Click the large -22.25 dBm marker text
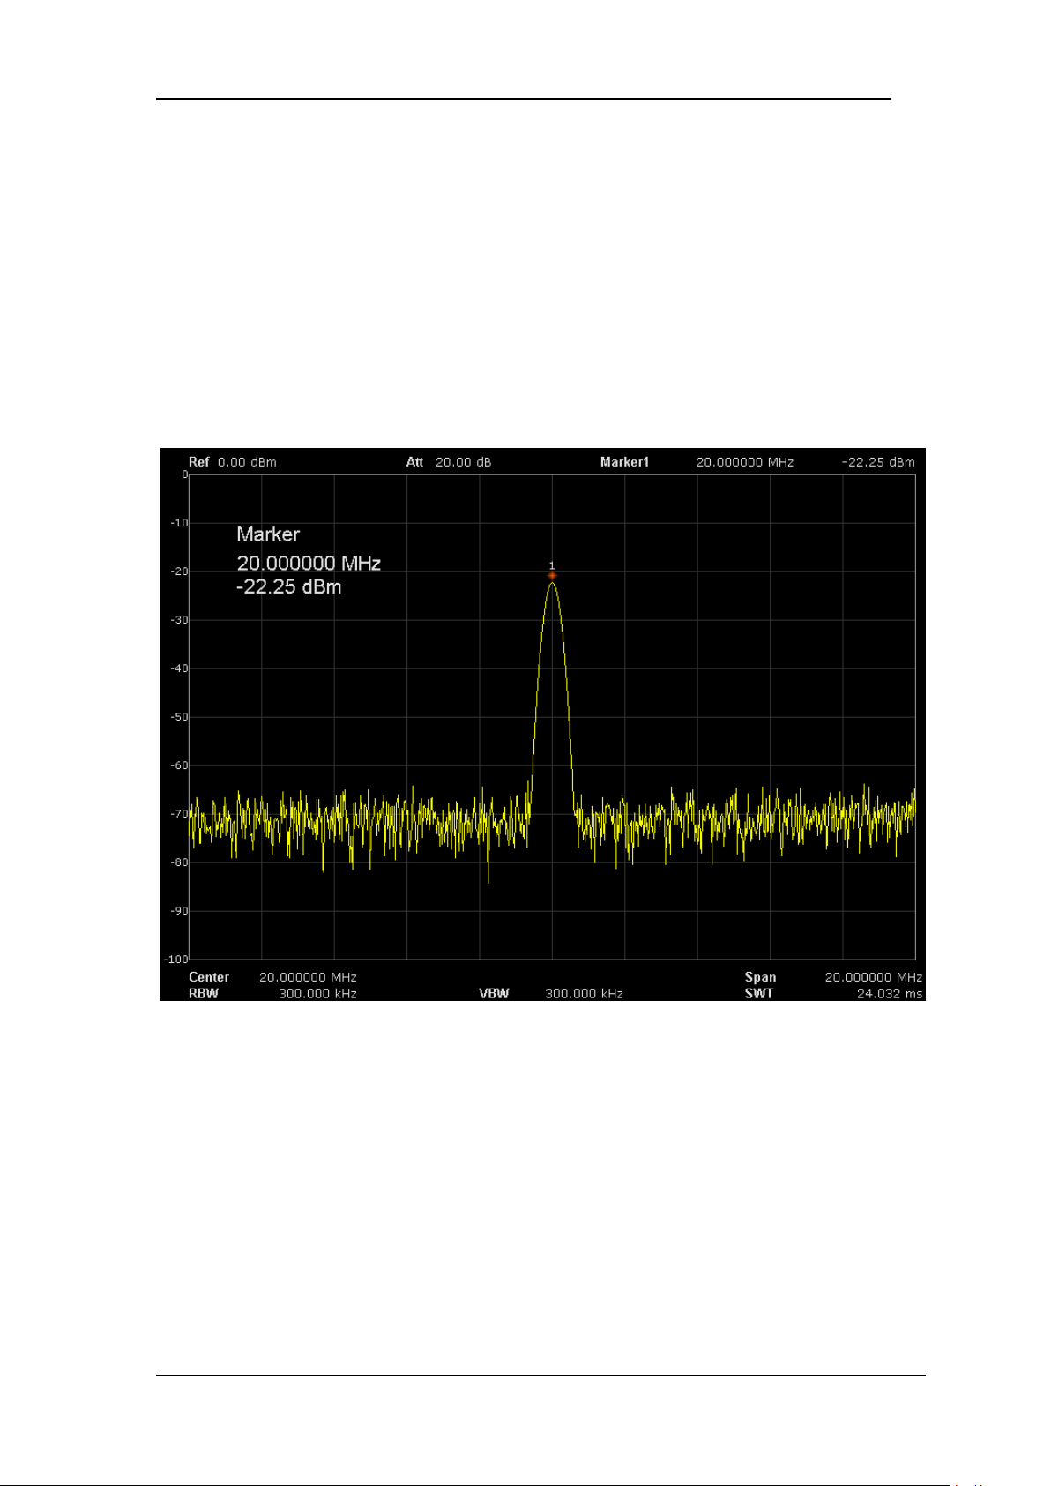The height and width of the screenshot is (1486, 1051). (289, 587)
